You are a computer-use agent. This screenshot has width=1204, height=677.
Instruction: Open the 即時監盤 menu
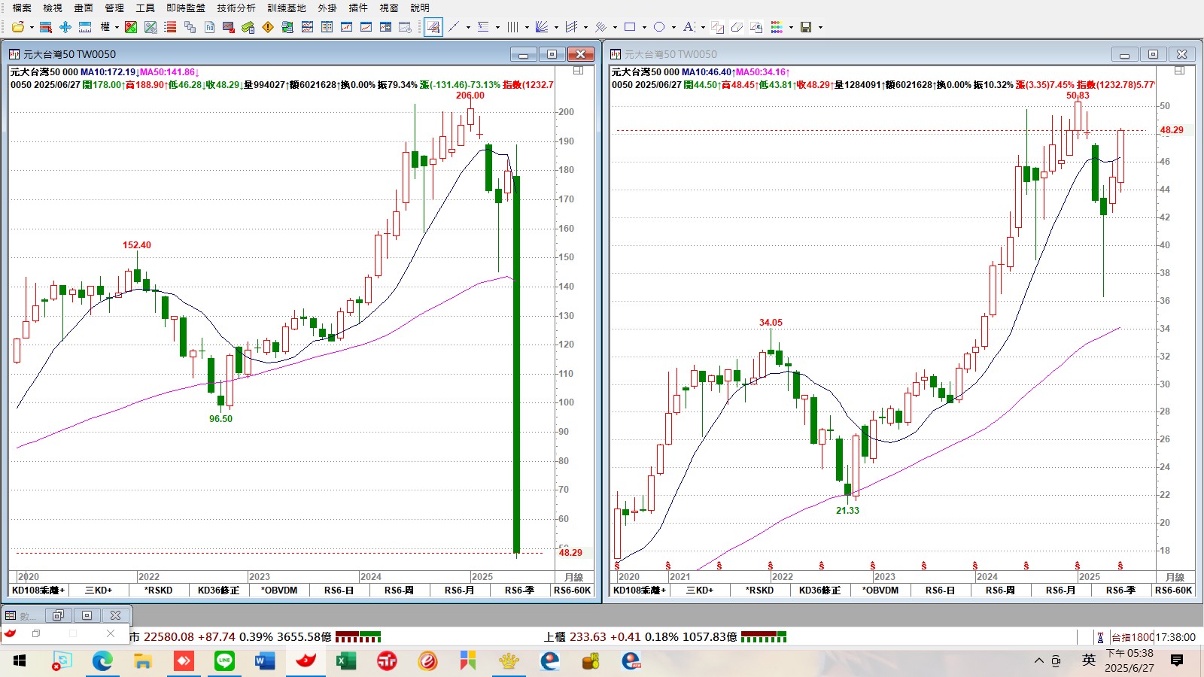coord(186,8)
